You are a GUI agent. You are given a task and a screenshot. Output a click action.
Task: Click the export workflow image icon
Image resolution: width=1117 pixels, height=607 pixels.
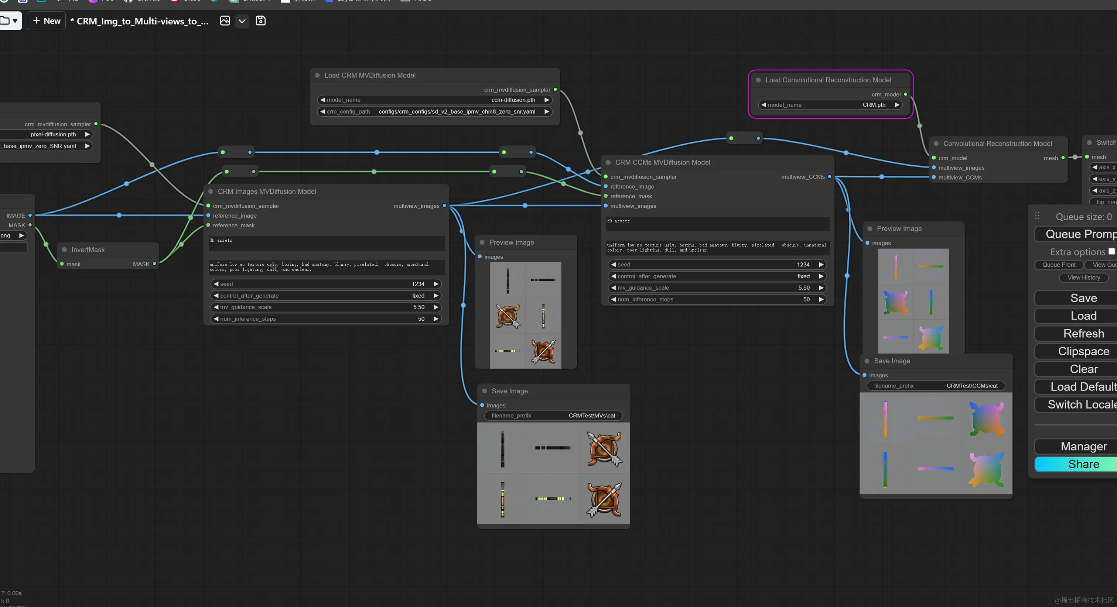click(x=225, y=21)
